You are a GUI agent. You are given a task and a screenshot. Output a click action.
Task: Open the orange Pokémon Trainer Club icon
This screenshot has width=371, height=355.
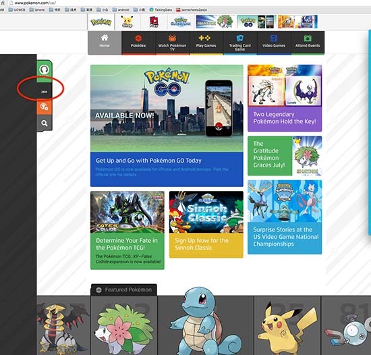pyautogui.click(x=45, y=107)
